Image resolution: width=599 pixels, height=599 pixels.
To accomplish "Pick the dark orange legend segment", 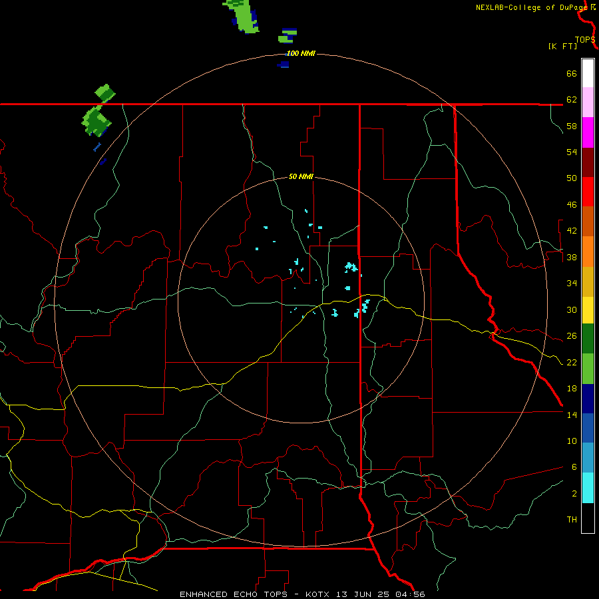I will [588, 222].
